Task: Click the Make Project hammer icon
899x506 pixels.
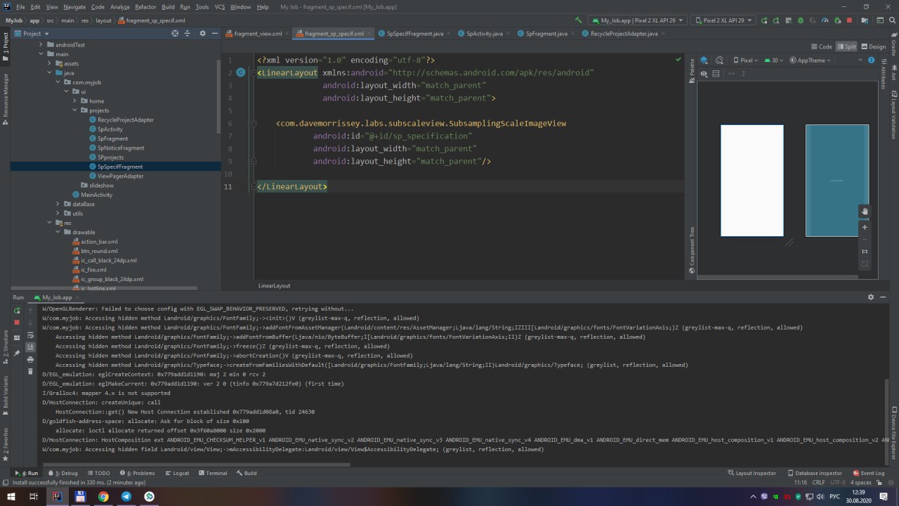Action: [x=578, y=20]
